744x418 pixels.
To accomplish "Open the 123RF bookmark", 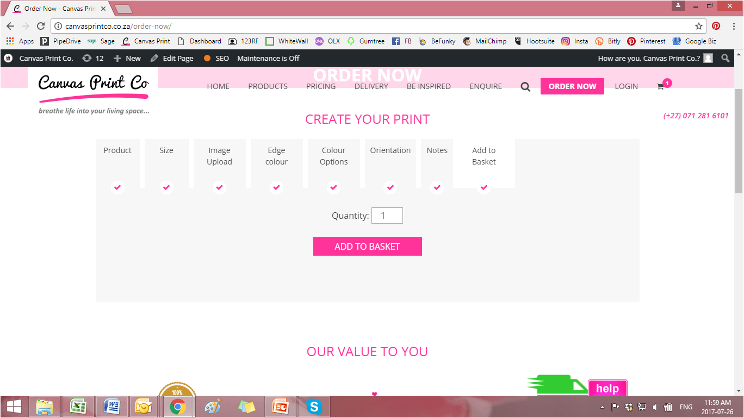I will pyautogui.click(x=243, y=41).
